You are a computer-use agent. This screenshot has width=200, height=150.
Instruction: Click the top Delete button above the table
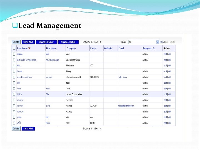tap(16, 42)
